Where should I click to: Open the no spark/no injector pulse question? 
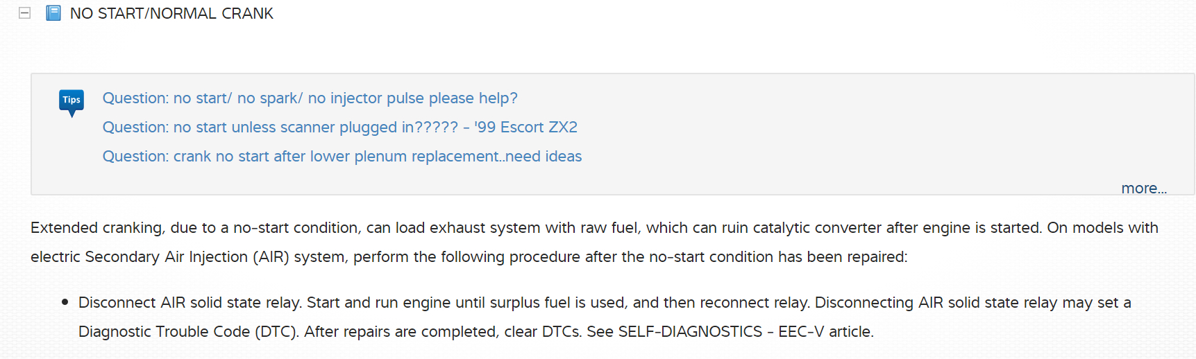point(310,98)
